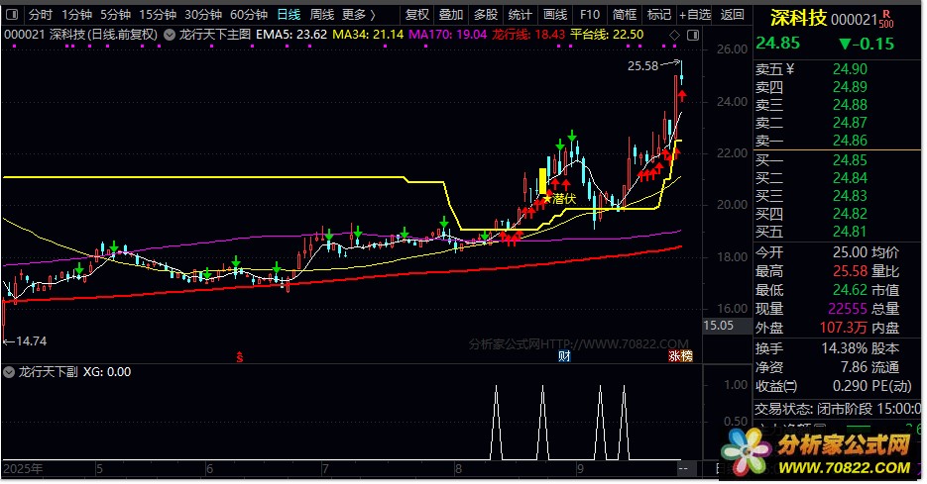Toggle 叠加 overlay mode
Image resolution: width=927 pixels, height=484 pixels.
pyautogui.click(x=450, y=15)
